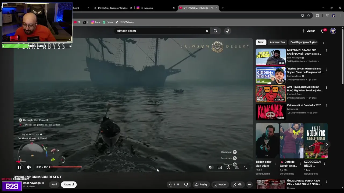Share the video via Paylaş
This screenshot has height=193, width=344.
click(x=201, y=184)
